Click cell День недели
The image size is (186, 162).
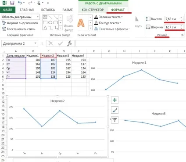pos(16,56)
